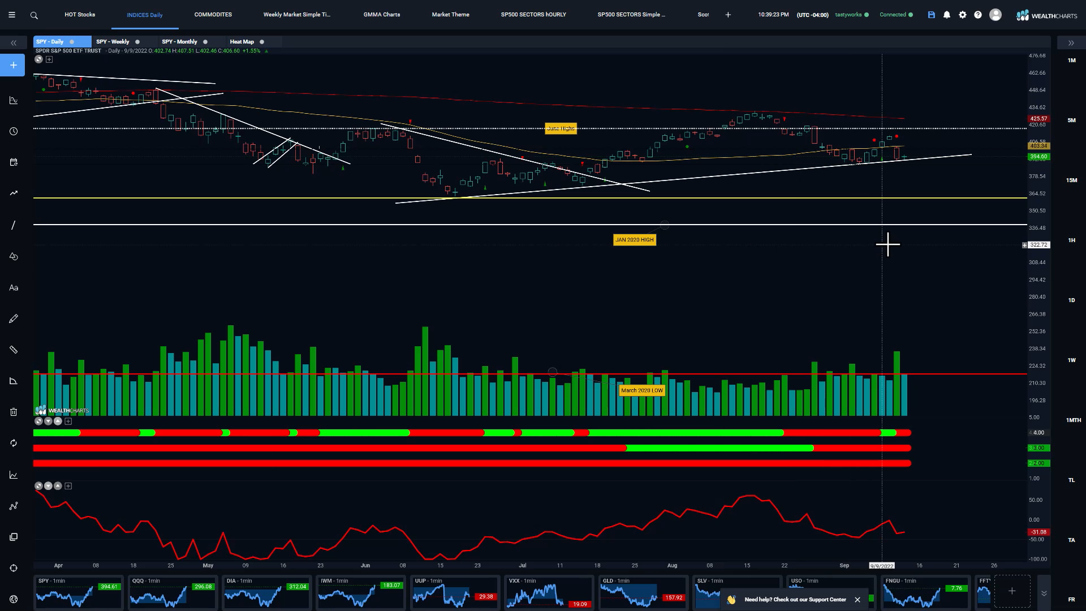This screenshot has width=1086, height=611.
Task: Save the workspace with the floppy icon
Action: [932, 15]
